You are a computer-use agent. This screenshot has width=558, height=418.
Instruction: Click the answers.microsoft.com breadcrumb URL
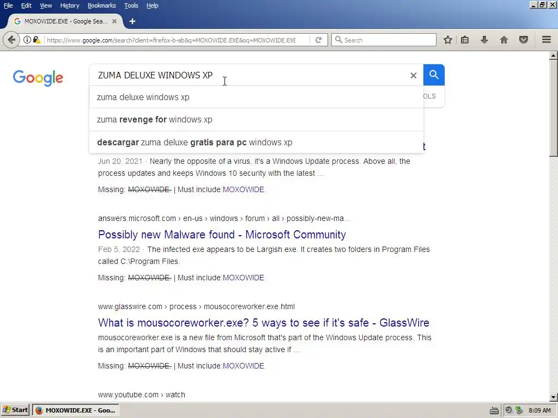(x=224, y=218)
